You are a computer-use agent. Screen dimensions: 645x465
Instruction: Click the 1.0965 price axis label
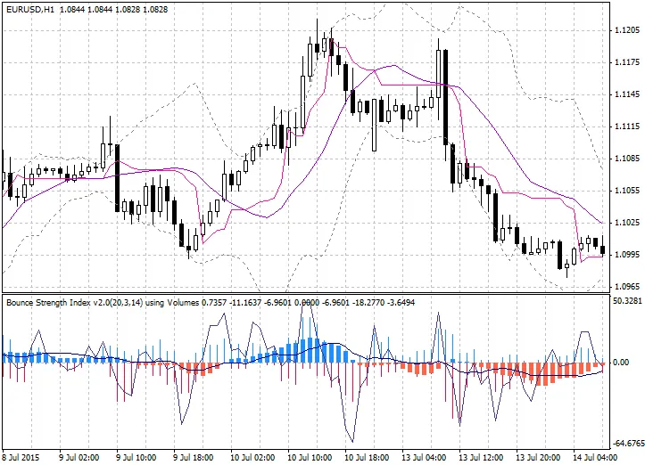(626, 287)
